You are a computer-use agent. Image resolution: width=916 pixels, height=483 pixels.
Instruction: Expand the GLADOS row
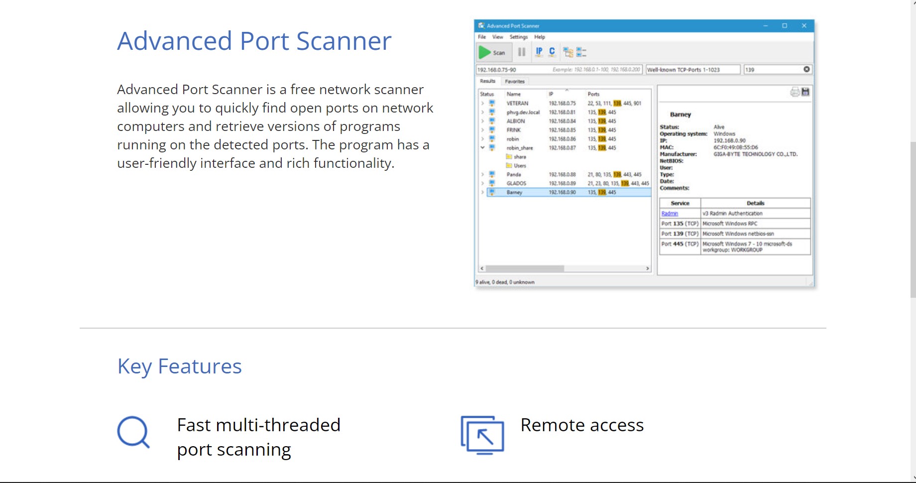click(482, 183)
